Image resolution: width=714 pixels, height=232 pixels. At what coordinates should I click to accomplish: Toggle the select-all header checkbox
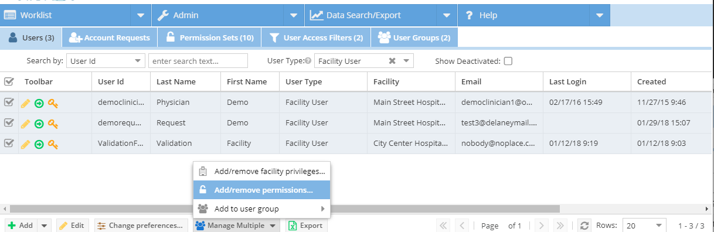click(x=9, y=81)
